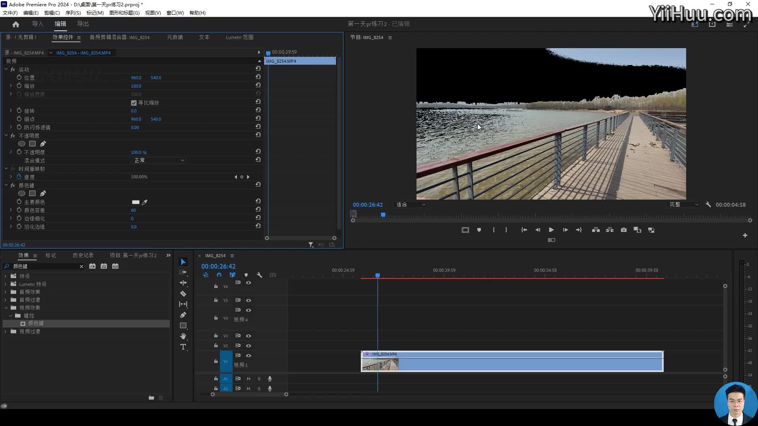This screenshot has height=426, width=758.
Task: Select the Hand tool
Action: click(183, 336)
